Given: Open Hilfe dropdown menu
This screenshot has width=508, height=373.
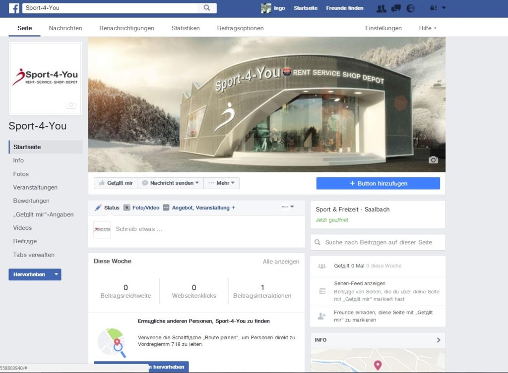Looking at the screenshot, I should 427,28.
